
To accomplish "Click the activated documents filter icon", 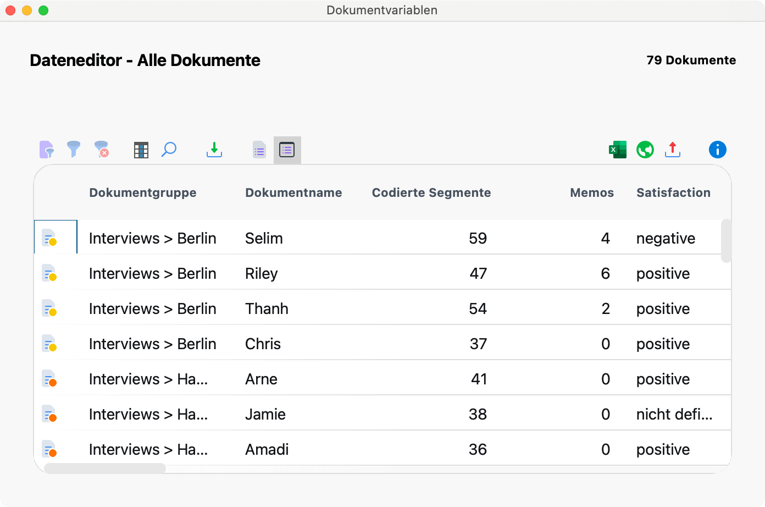I will 47,150.
